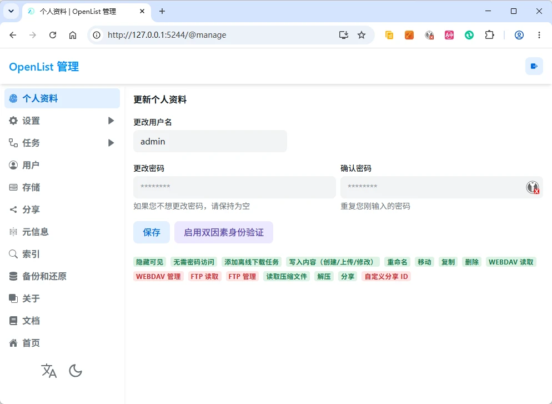Select 个人资料 in the sidebar

coord(62,98)
